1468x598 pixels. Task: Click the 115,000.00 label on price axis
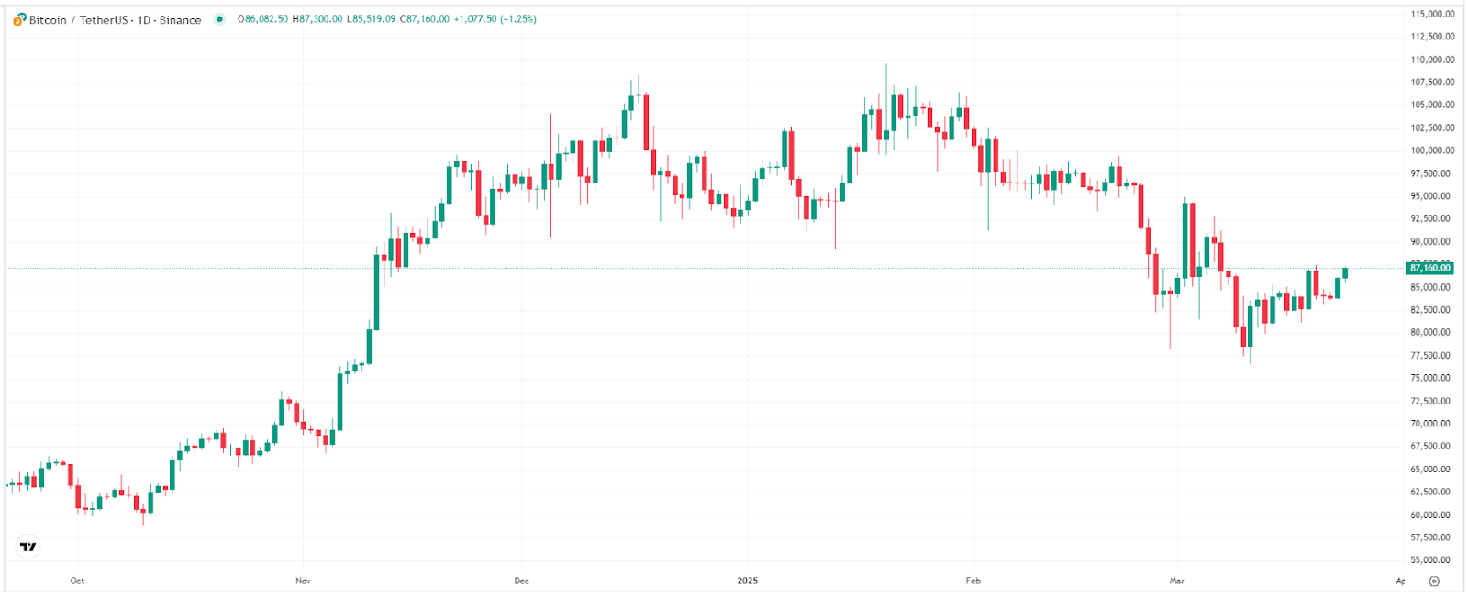pos(1431,14)
